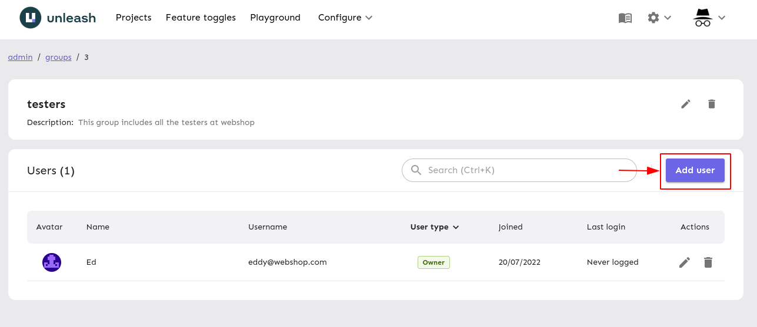The width and height of the screenshot is (757, 327).
Task: Open the documentation book icon
Action: point(625,18)
